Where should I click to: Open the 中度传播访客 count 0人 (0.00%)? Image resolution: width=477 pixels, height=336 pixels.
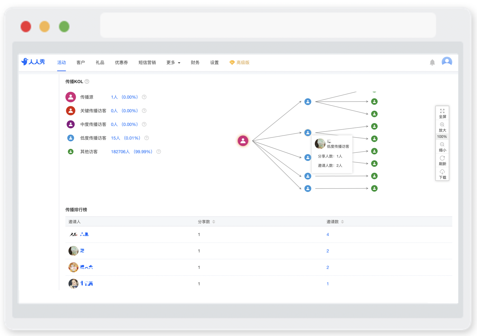click(124, 124)
